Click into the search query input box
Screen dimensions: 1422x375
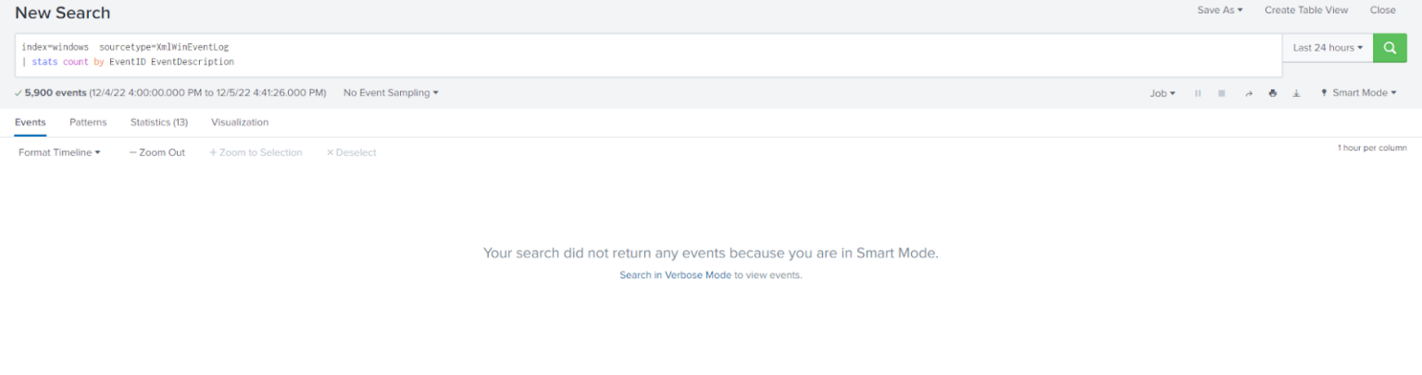tap(648, 54)
